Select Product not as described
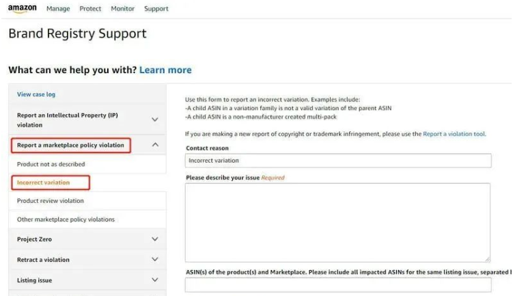Image resolution: width=515 pixels, height=296 pixels. [51, 164]
